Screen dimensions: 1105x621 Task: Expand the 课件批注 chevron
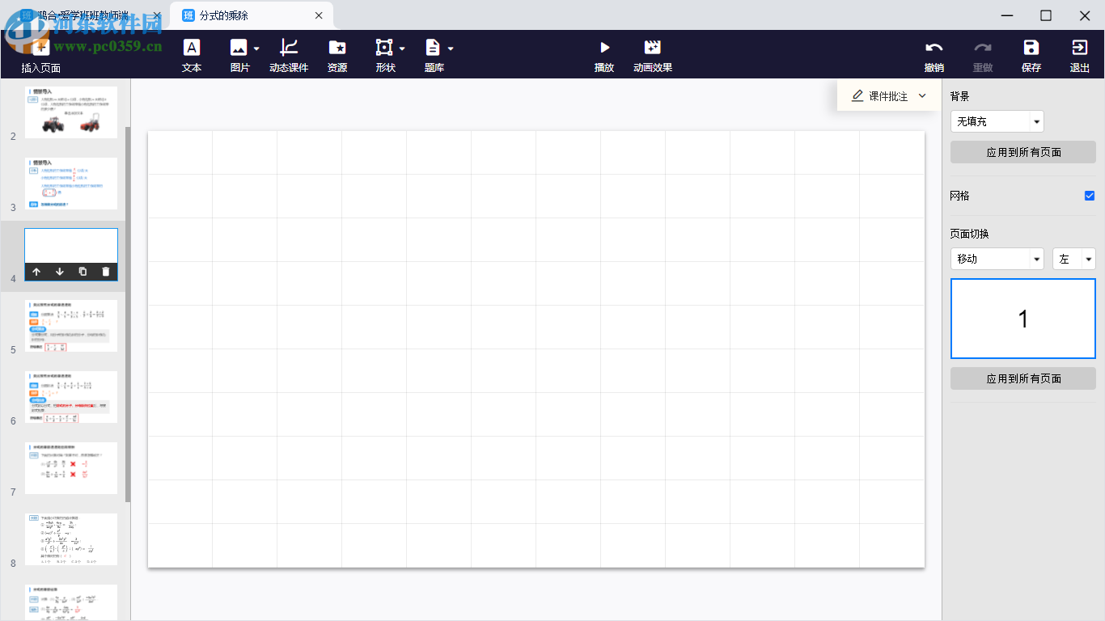tap(922, 96)
